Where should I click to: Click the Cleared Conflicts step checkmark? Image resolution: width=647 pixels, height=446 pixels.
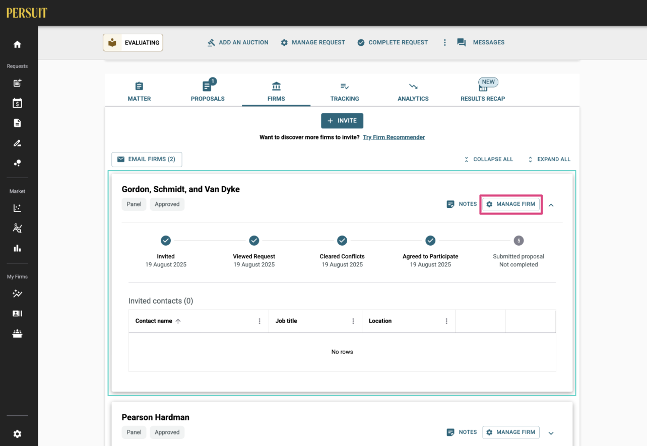coord(342,241)
